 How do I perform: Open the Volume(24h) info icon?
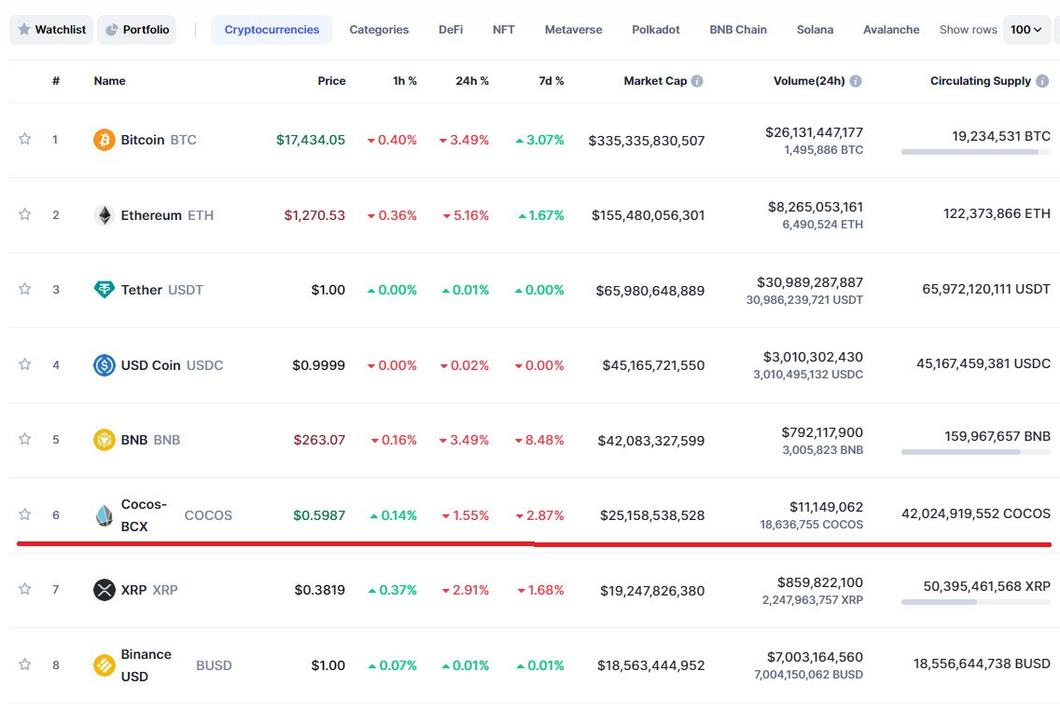coord(855,81)
